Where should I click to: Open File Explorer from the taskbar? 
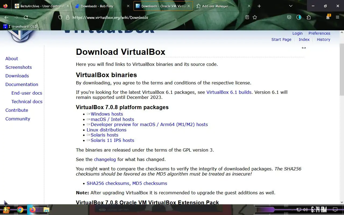(x=46, y=210)
